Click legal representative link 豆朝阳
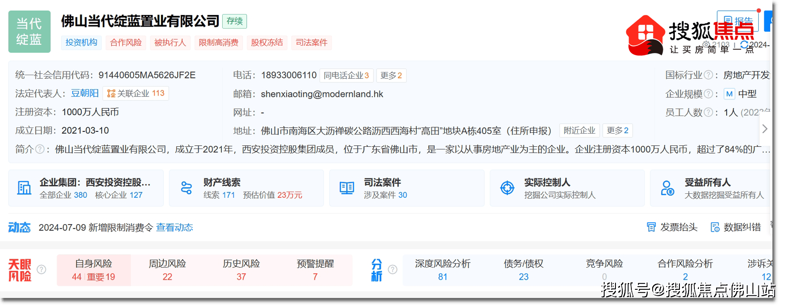 (x=85, y=93)
